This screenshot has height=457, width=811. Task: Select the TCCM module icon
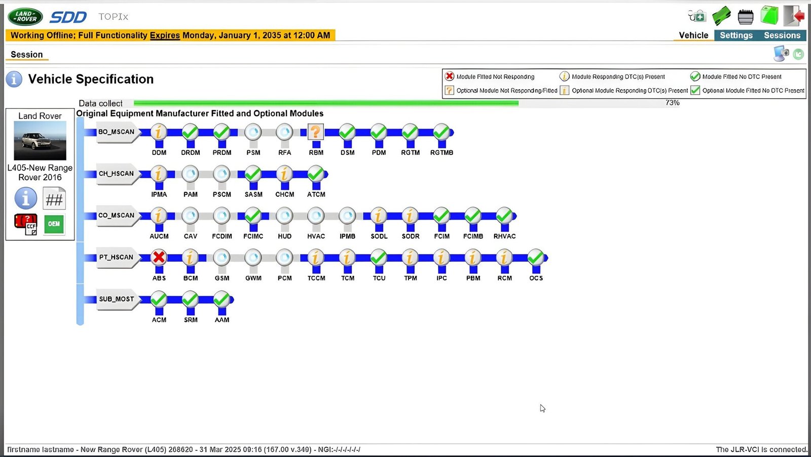pyautogui.click(x=316, y=258)
